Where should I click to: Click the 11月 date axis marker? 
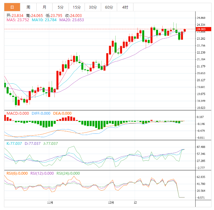point(50,203)
